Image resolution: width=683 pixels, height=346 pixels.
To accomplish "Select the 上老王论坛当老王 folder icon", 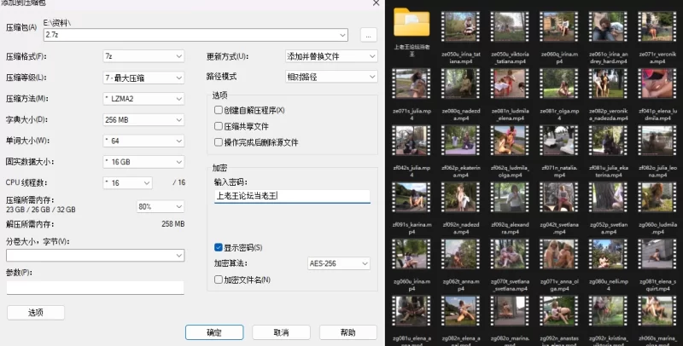I will (x=412, y=22).
